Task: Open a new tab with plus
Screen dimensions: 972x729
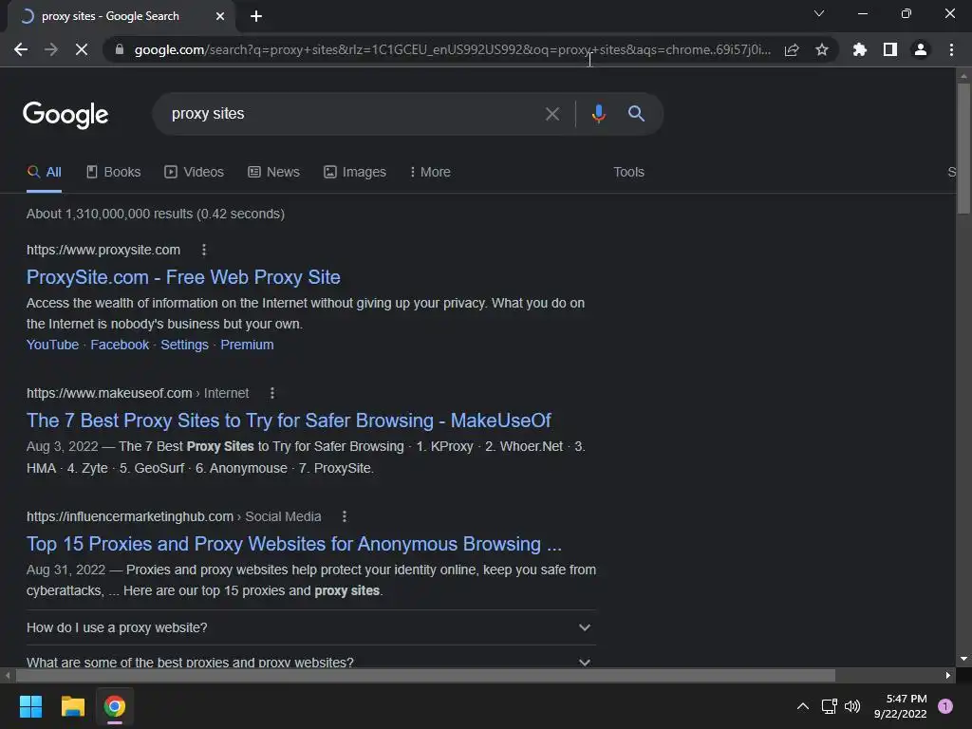Action: point(256,16)
